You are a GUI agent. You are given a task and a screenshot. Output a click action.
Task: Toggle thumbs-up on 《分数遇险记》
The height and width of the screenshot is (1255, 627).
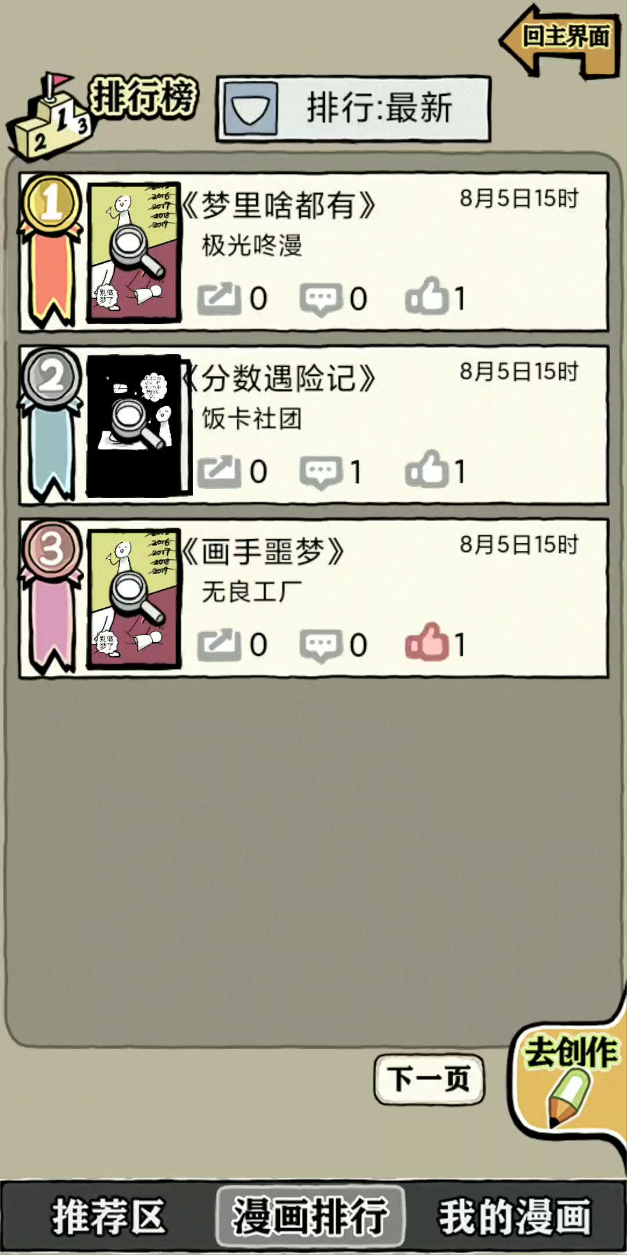pyautogui.click(x=426, y=469)
